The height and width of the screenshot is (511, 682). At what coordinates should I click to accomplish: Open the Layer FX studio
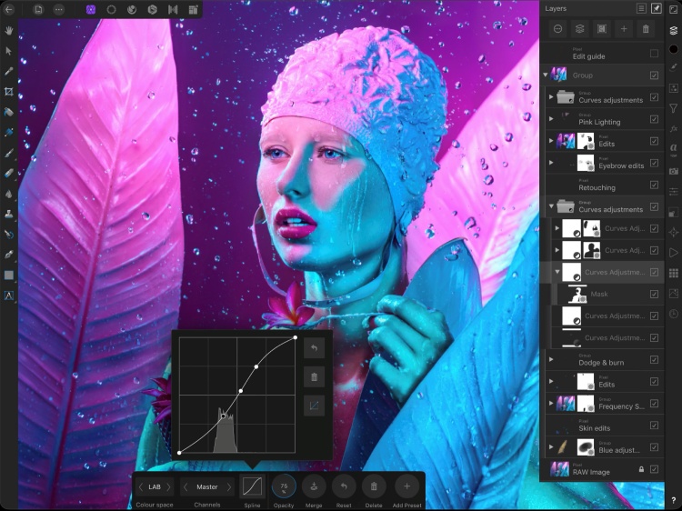[673, 129]
